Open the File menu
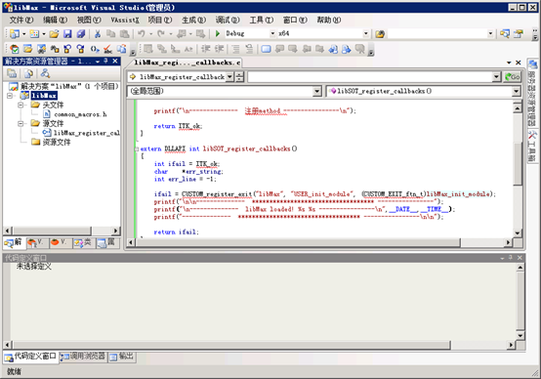This screenshot has height=379, width=541. [x=21, y=20]
